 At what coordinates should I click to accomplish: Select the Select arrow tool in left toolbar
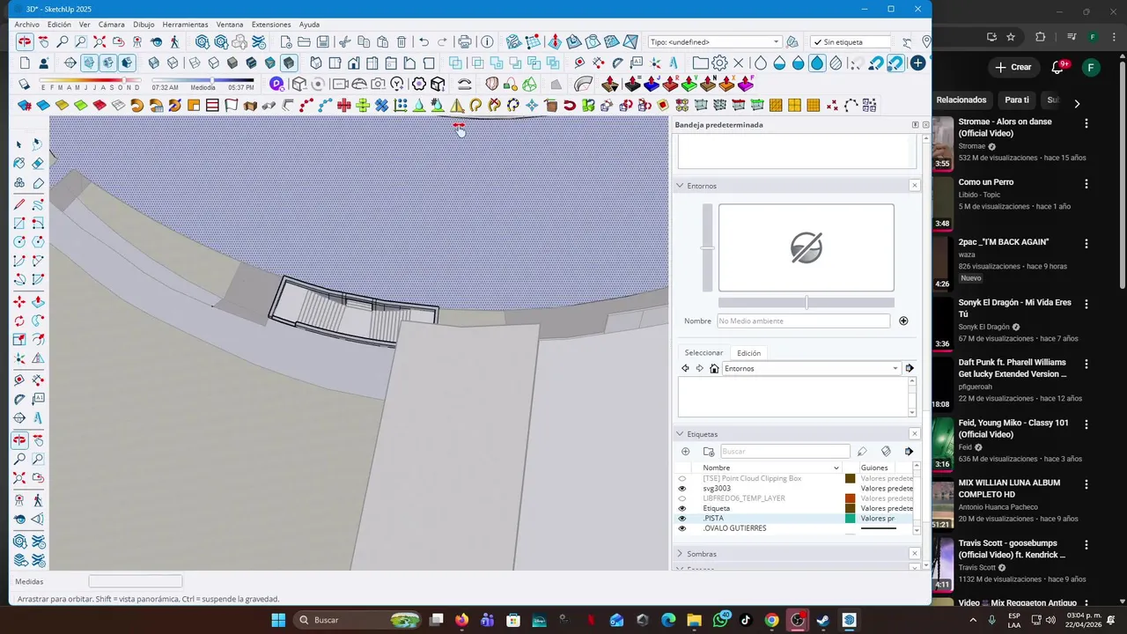19,144
